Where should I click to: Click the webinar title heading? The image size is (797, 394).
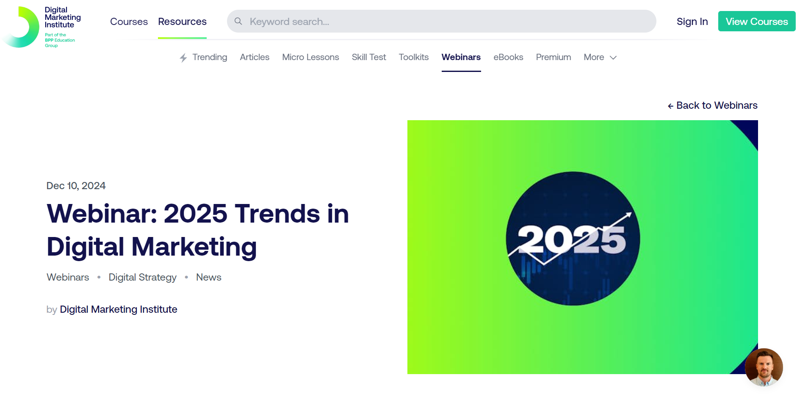click(198, 230)
